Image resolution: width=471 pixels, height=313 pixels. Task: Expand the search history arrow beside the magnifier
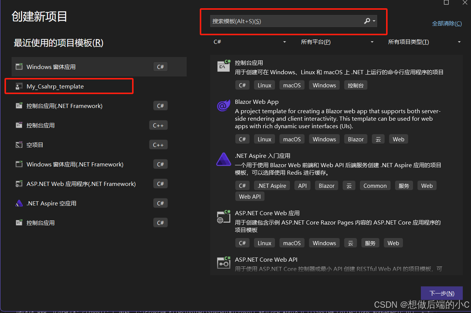click(x=374, y=21)
